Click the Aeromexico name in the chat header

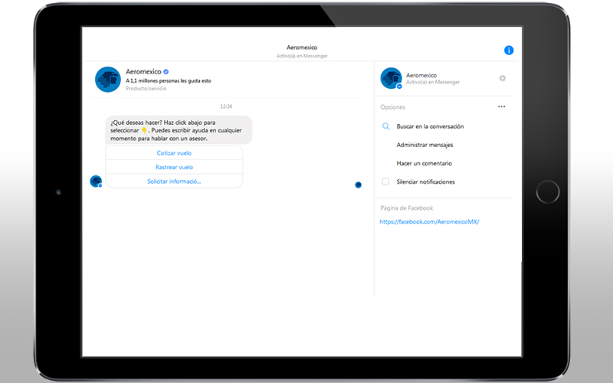(143, 71)
